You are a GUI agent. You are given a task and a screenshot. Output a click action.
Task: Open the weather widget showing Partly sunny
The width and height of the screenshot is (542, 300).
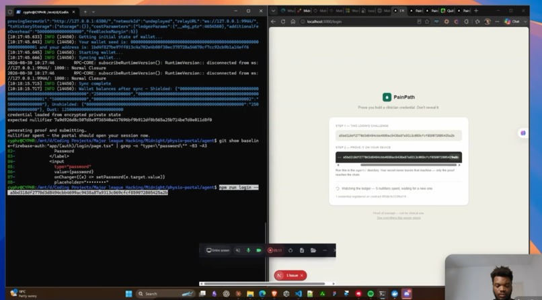[x=24, y=294]
